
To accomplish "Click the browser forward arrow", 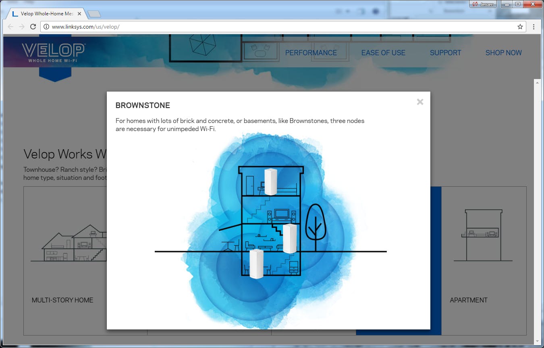I will pyautogui.click(x=22, y=27).
